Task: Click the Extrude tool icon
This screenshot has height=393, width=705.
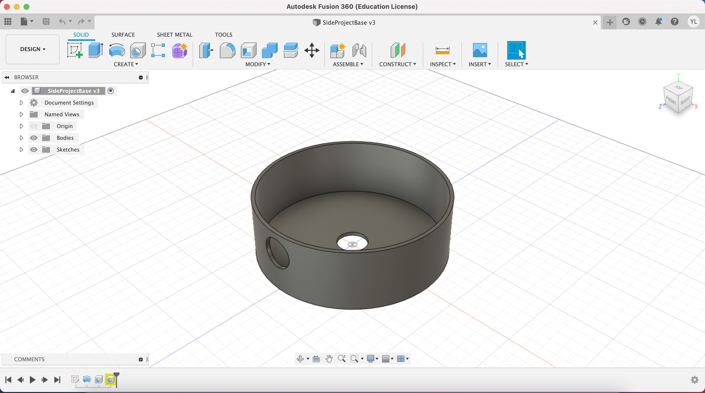Action: (x=95, y=50)
